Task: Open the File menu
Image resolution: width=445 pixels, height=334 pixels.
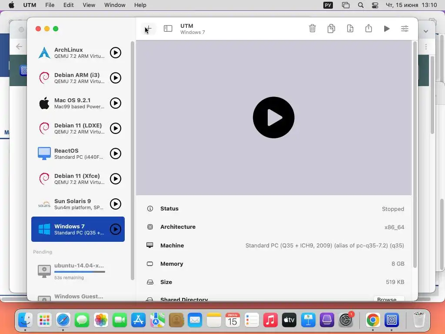Action: pos(50,5)
